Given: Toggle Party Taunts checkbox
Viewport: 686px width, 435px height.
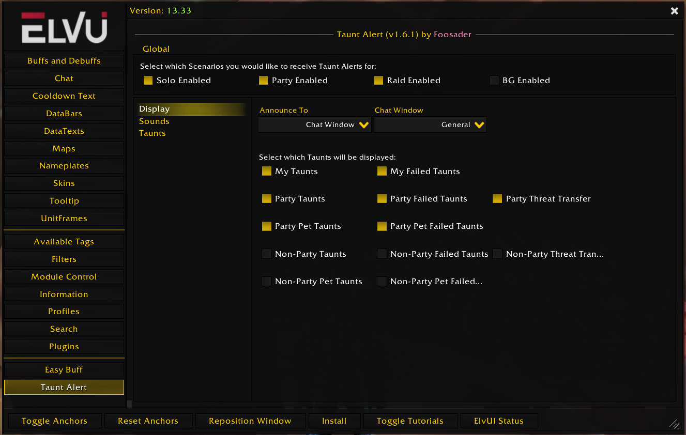Looking at the screenshot, I should [x=267, y=198].
